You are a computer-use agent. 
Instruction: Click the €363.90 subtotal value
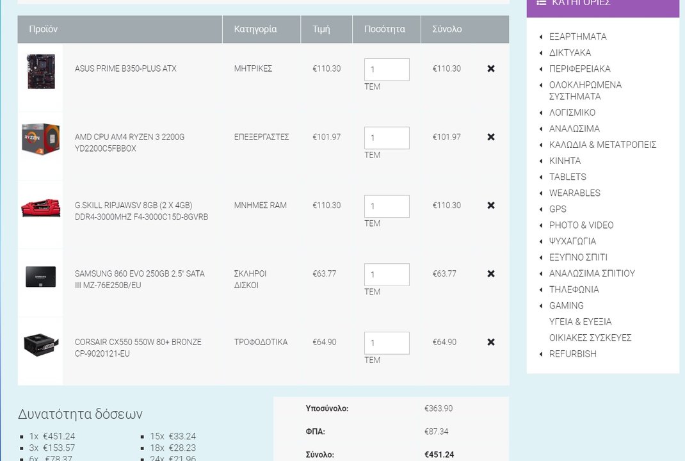(x=438, y=408)
